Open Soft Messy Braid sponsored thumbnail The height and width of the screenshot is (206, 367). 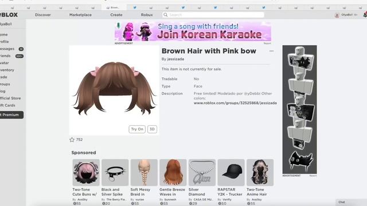click(144, 172)
